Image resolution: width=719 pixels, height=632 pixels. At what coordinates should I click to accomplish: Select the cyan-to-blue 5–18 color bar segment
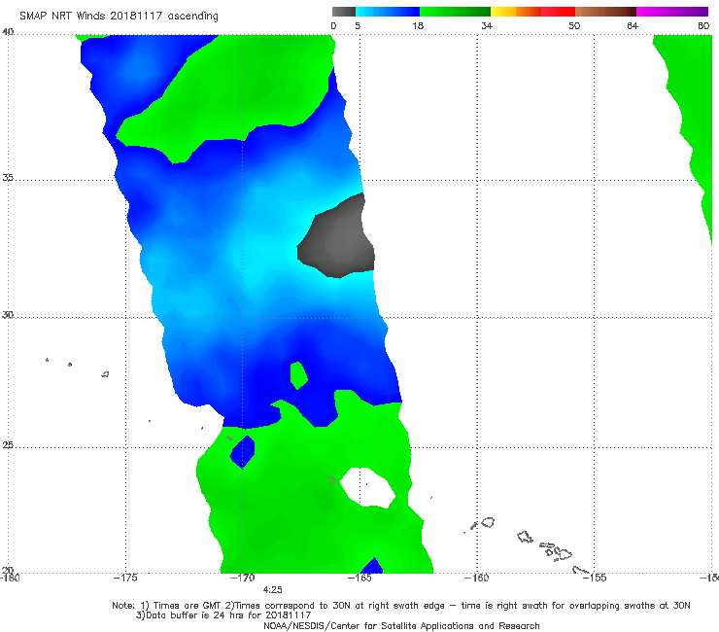click(388, 12)
